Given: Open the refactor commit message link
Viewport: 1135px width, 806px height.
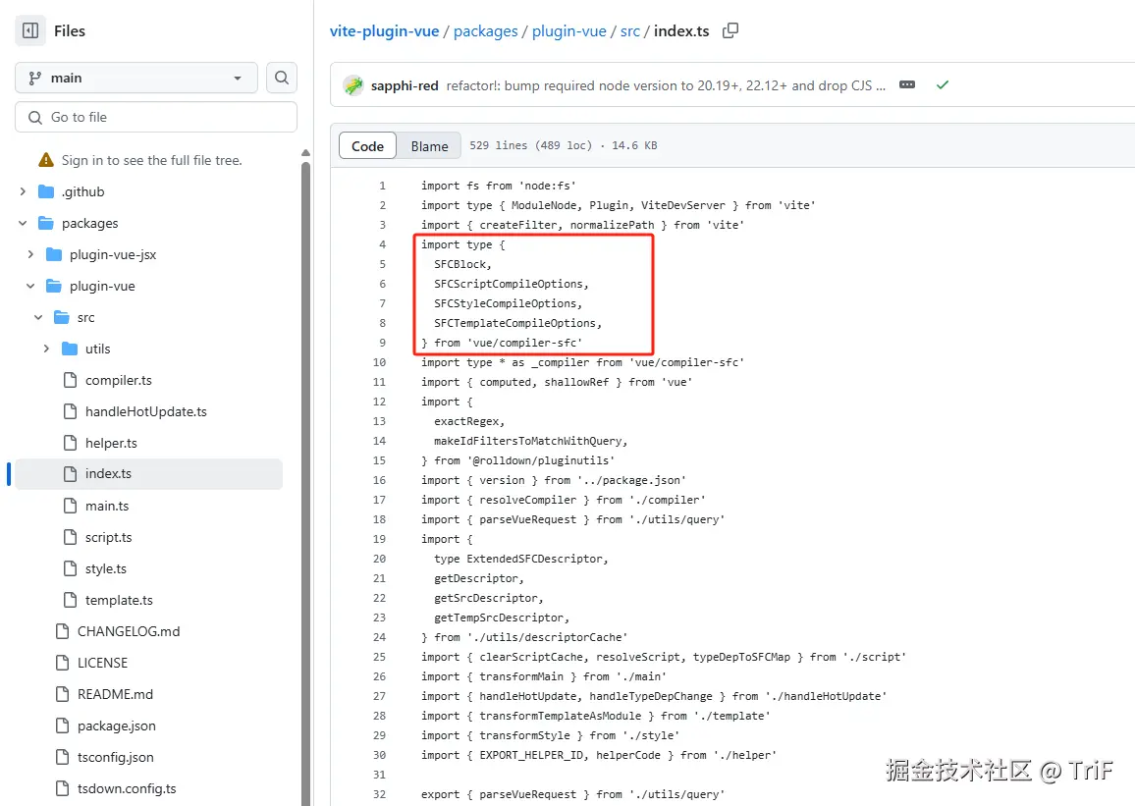Looking at the screenshot, I should [x=666, y=85].
